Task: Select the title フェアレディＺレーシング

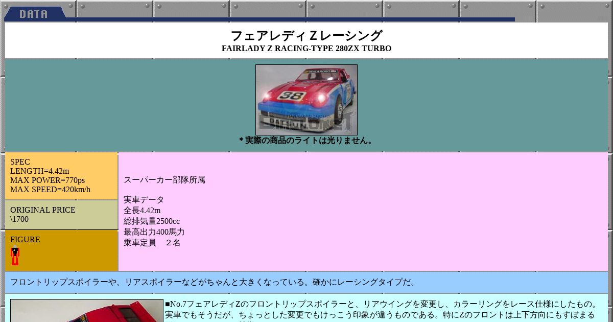Action: pyautogui.click(x=306, y=36)
